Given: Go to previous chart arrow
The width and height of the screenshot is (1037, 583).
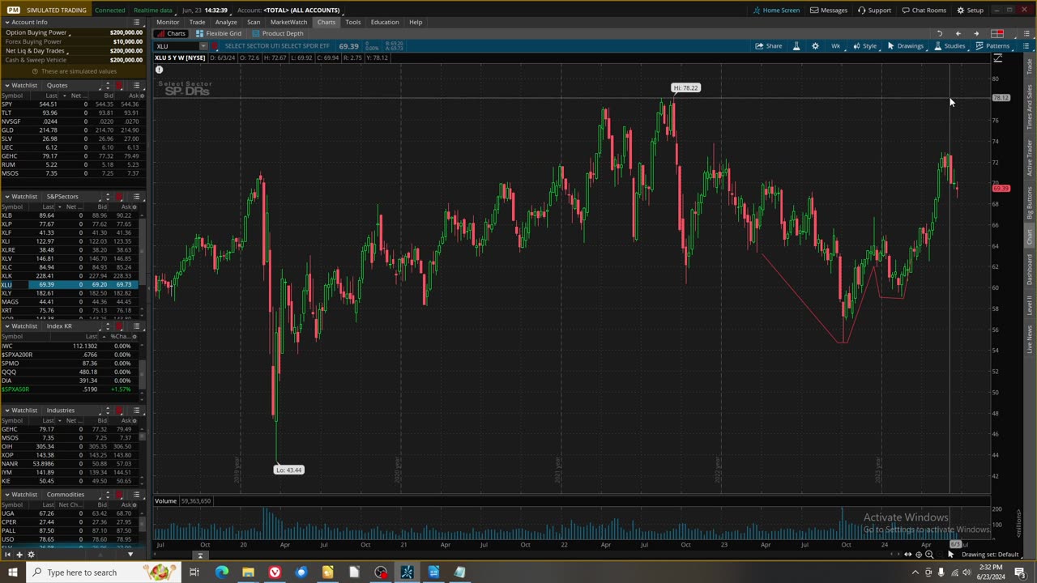Looking at the screenshot, I should point(958,34).
